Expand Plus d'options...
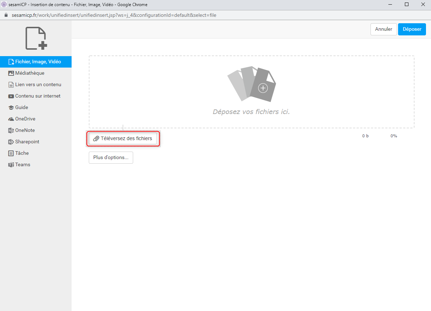431x311 pixels. pyautogui.click(x=111, y=158)
